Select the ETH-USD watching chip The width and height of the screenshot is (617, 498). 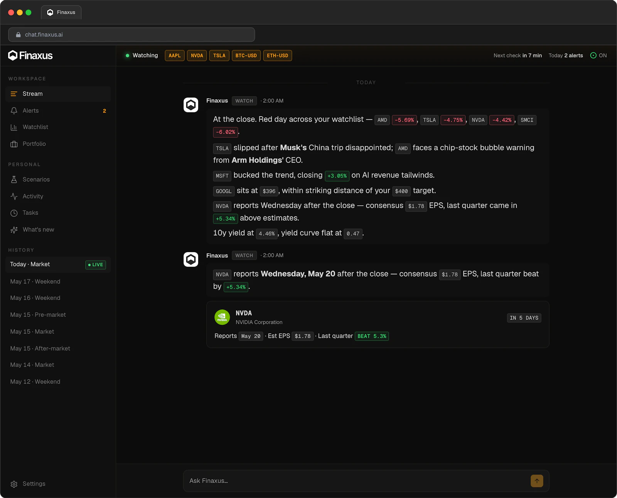click(278, 55)
